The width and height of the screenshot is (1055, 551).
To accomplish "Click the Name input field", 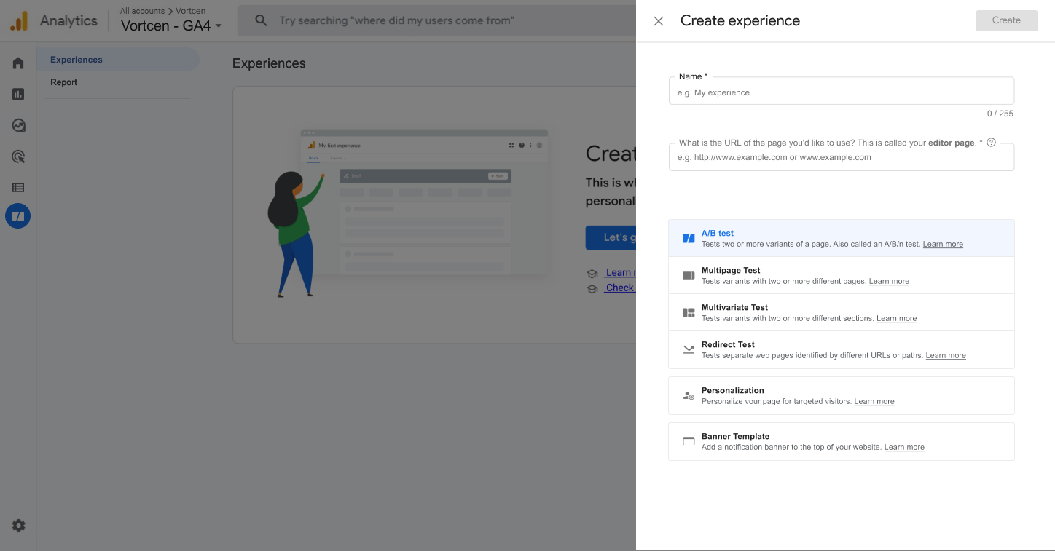I will click(841, 92).
